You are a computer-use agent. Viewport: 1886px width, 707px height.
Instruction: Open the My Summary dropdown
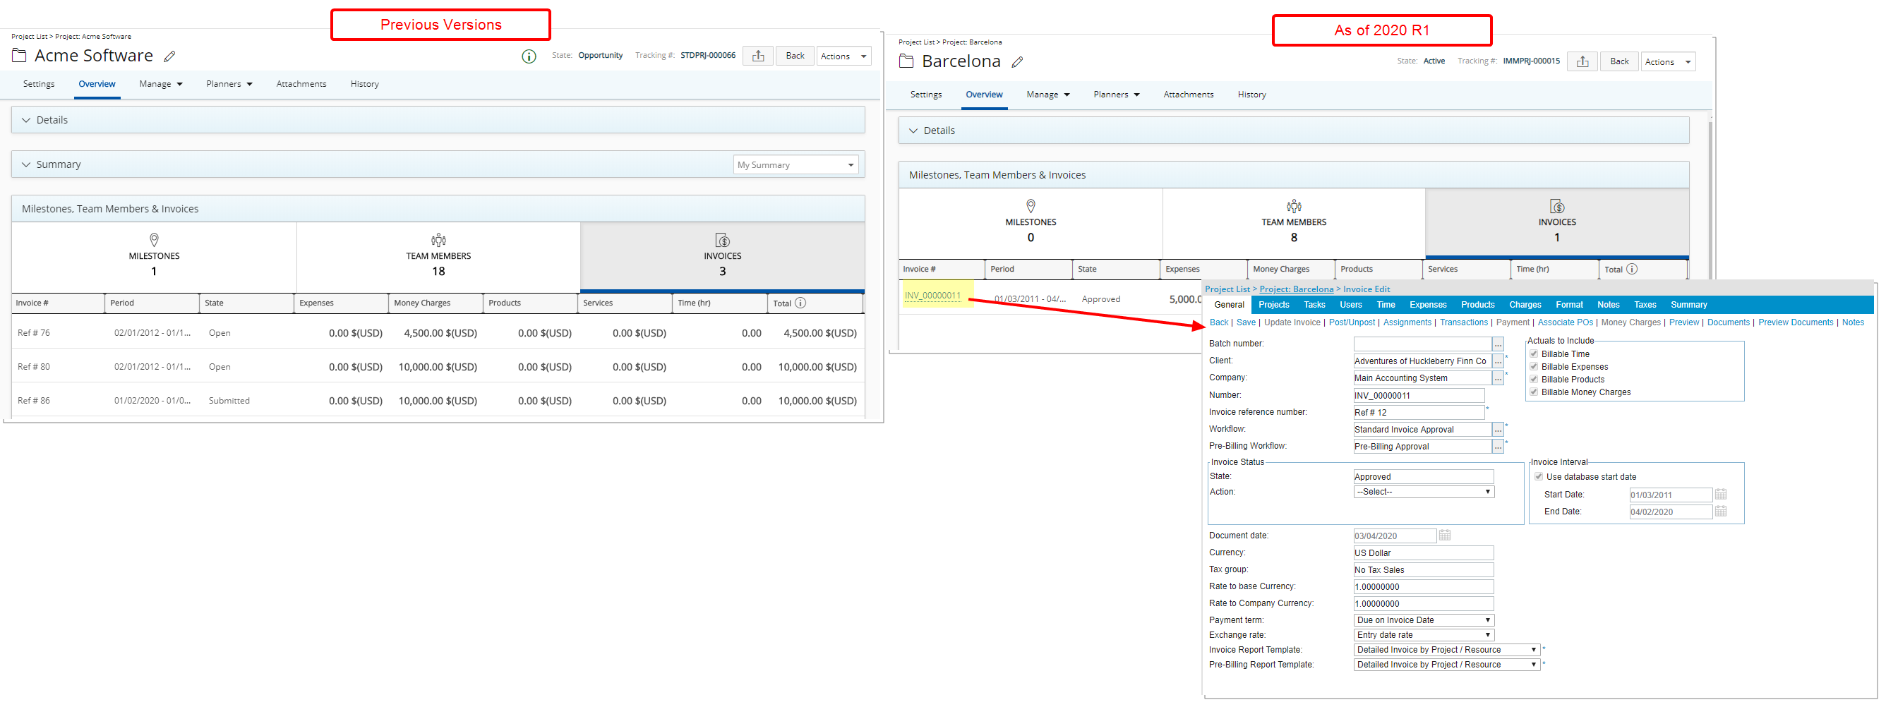(796, 164)
